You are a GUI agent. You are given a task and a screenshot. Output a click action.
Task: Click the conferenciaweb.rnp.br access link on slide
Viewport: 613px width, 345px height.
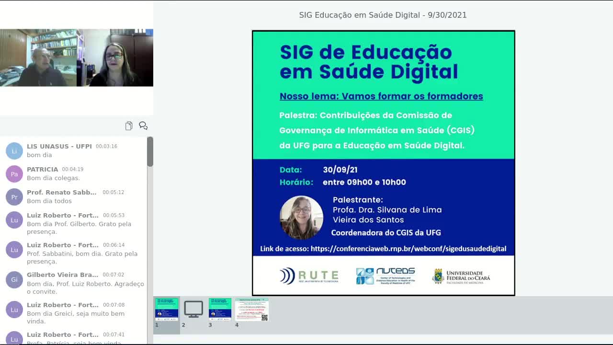point(408,249)
